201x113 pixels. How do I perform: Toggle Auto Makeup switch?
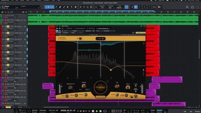(136, 91)
